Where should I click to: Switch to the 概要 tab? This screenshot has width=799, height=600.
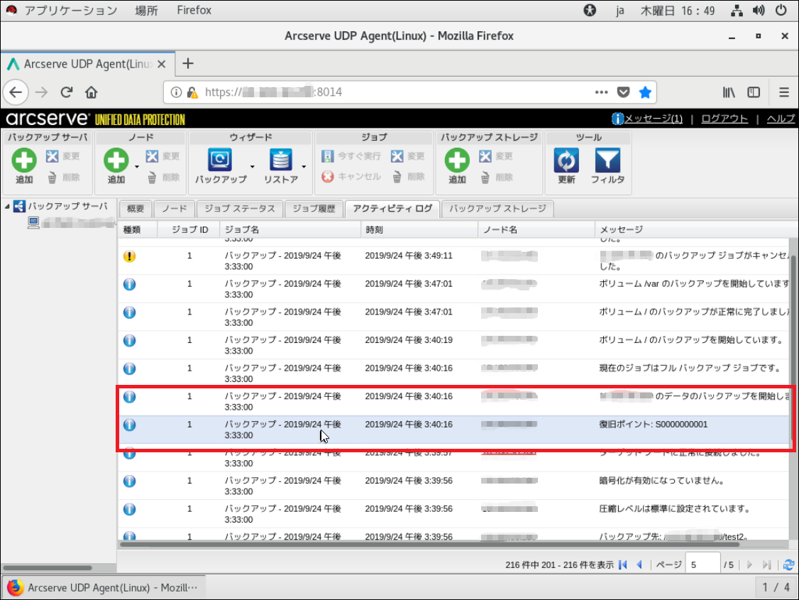click(136, 209)
